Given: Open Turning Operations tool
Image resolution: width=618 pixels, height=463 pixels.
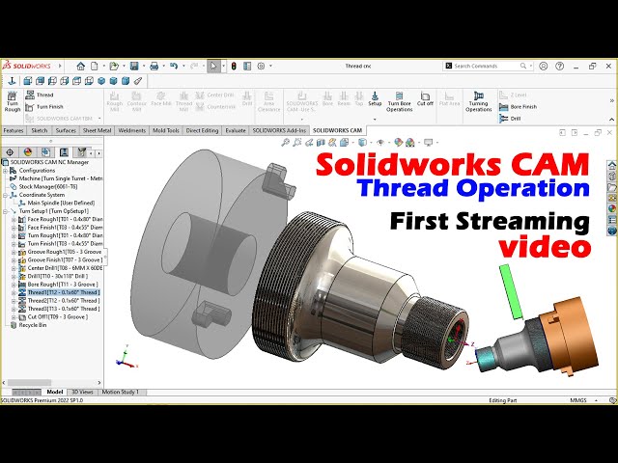Looking at the screenshot, I should (479, 101).
